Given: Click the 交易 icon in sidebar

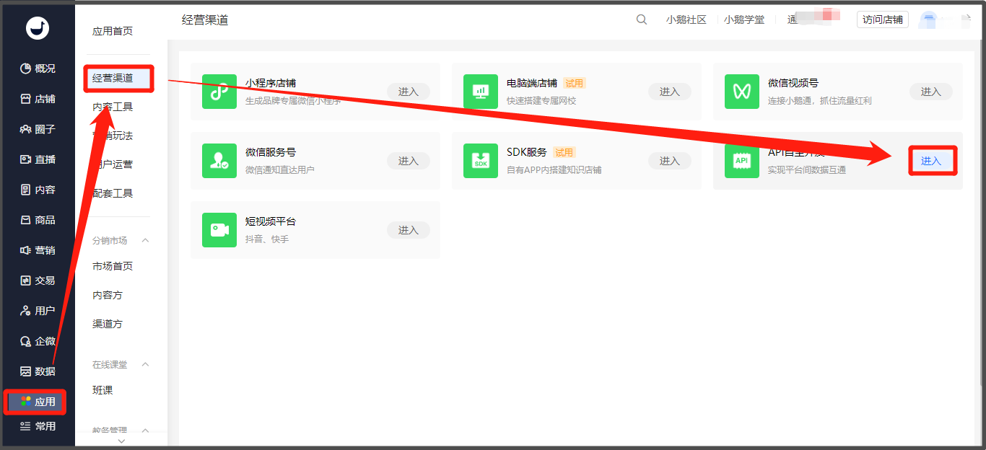Looking at the screenshot, I should click(25, 281).
